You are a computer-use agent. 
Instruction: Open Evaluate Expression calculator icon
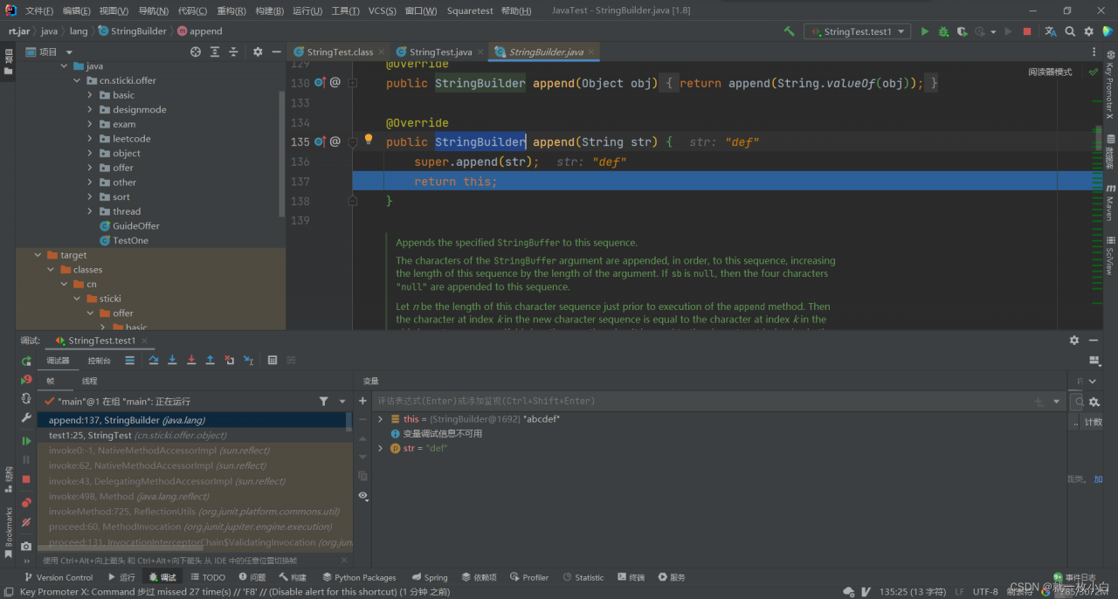(x=273, y=360)
